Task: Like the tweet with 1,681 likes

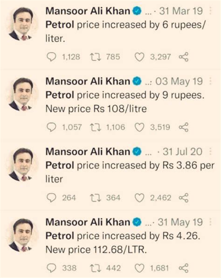Action: [139, 268]
